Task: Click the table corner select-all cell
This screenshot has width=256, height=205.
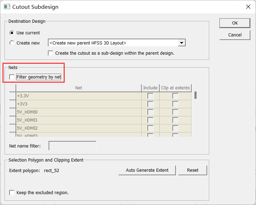Action: tap(13, 88)
